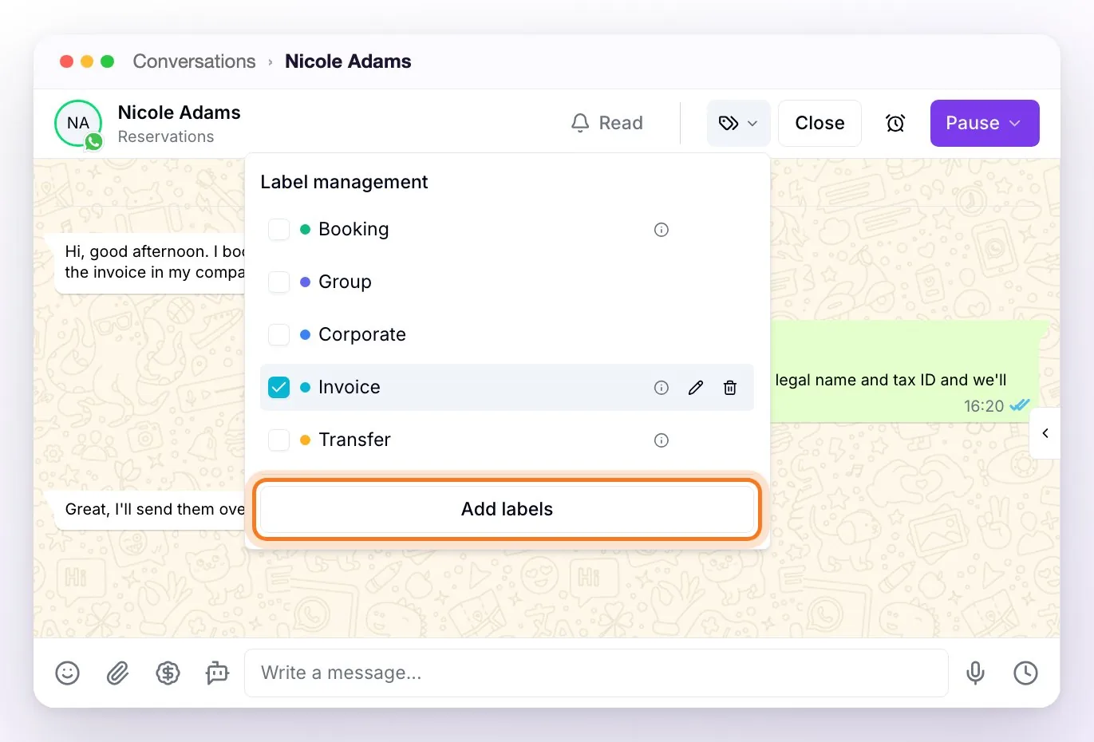Close the conversation with Close button
The height and width of the screenshot is (742, 1094).
tap(820, 123)
